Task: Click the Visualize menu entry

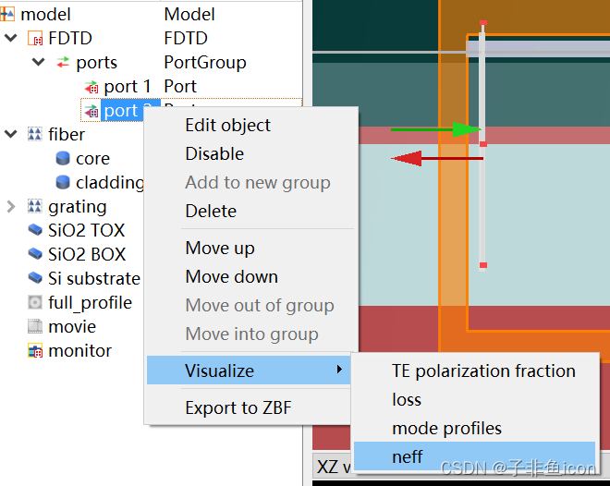Action: [x=249, y=371]
